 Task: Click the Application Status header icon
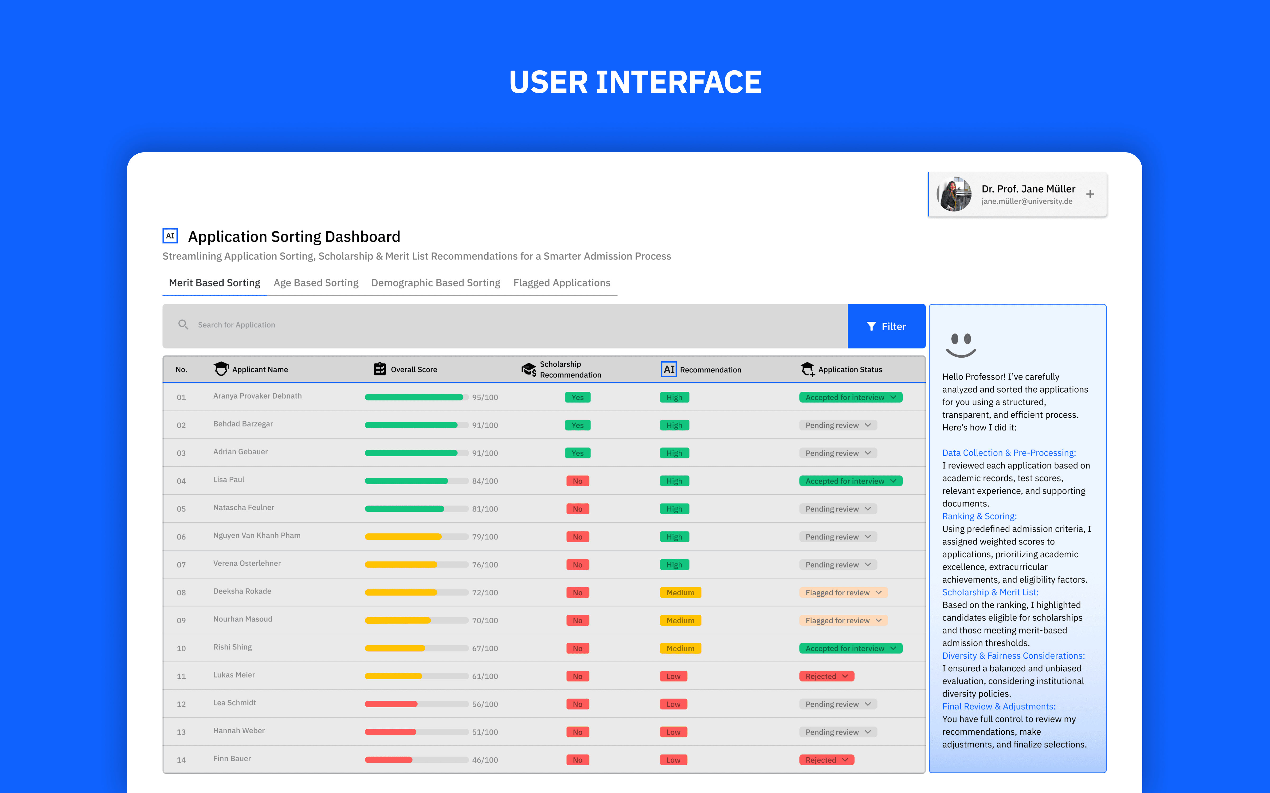point(808,369)
